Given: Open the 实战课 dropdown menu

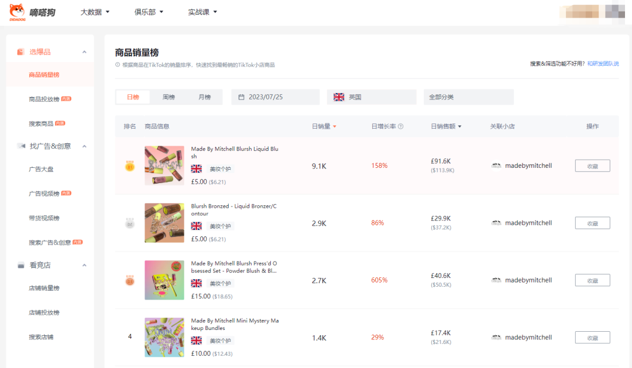Looking at the screenshot, I should 202,12.
